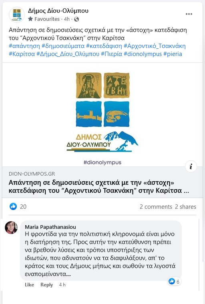Open the DION-OLYMPOS.GR article headline

pos(98,186)
